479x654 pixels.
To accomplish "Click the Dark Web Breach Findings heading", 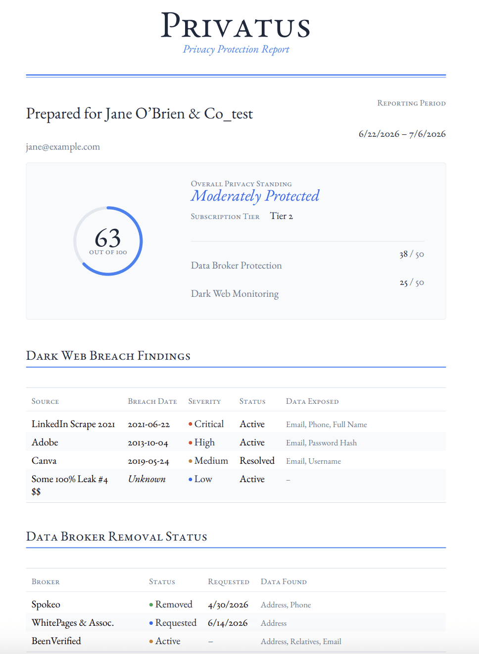I will (x=108, y=356).
